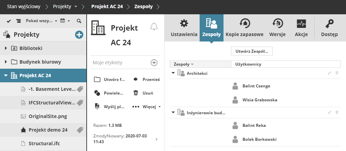346x151 pixels.
Task: Toggle the list view icon in sidebar
Action: click(x=19, y=21)
